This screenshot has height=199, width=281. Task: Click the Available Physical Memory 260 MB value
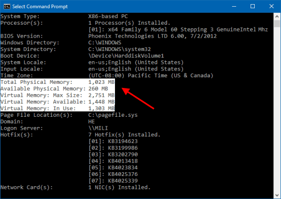[x=98, y=88]
